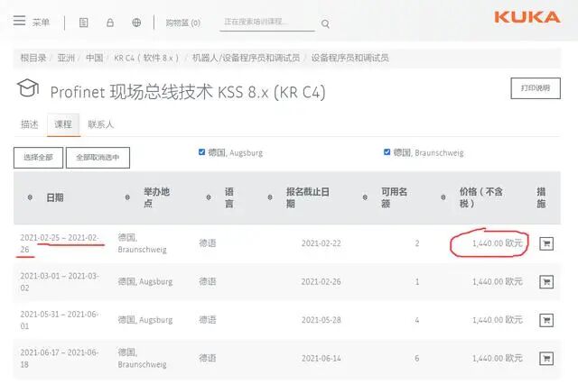Screen dimensions: 578x384
Task: Click the circled 1,440.00 欧元 price
Action: [x=498, y=243]
